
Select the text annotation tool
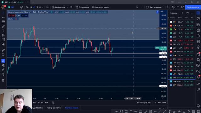click(x=3, y=31)
